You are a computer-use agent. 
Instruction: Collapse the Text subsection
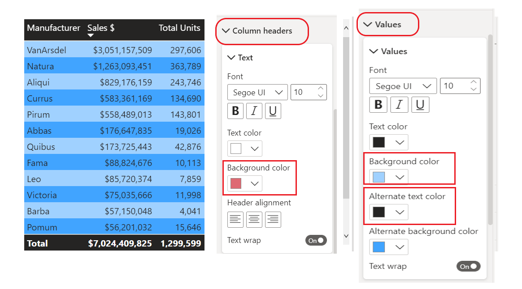[231, 57]
